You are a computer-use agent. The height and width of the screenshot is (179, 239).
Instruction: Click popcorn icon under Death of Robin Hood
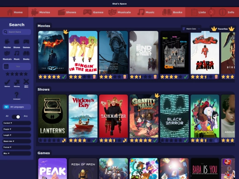pos(125,77)
